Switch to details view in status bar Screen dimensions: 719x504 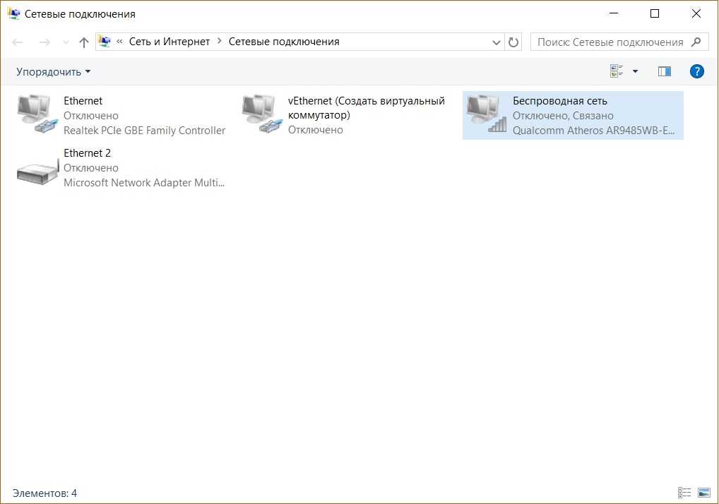684,493
